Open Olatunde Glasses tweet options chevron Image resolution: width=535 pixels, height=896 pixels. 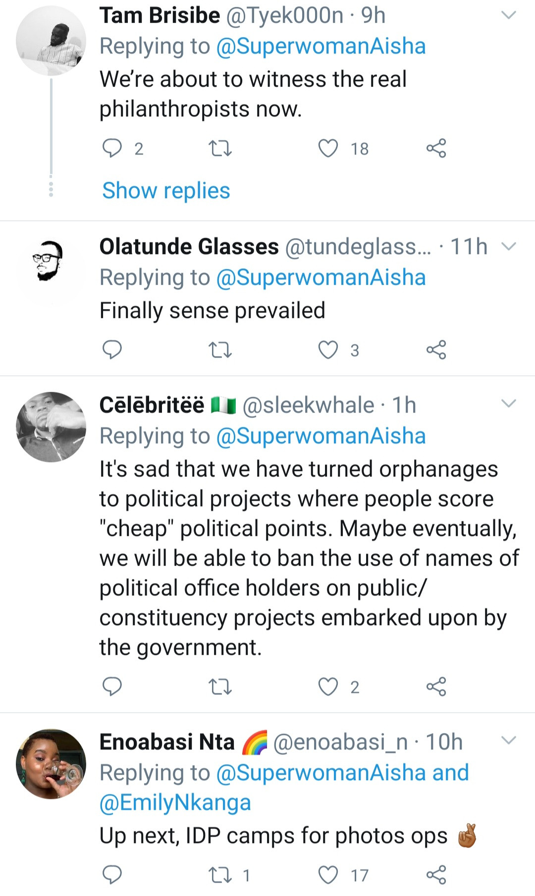tap(509, 246)
